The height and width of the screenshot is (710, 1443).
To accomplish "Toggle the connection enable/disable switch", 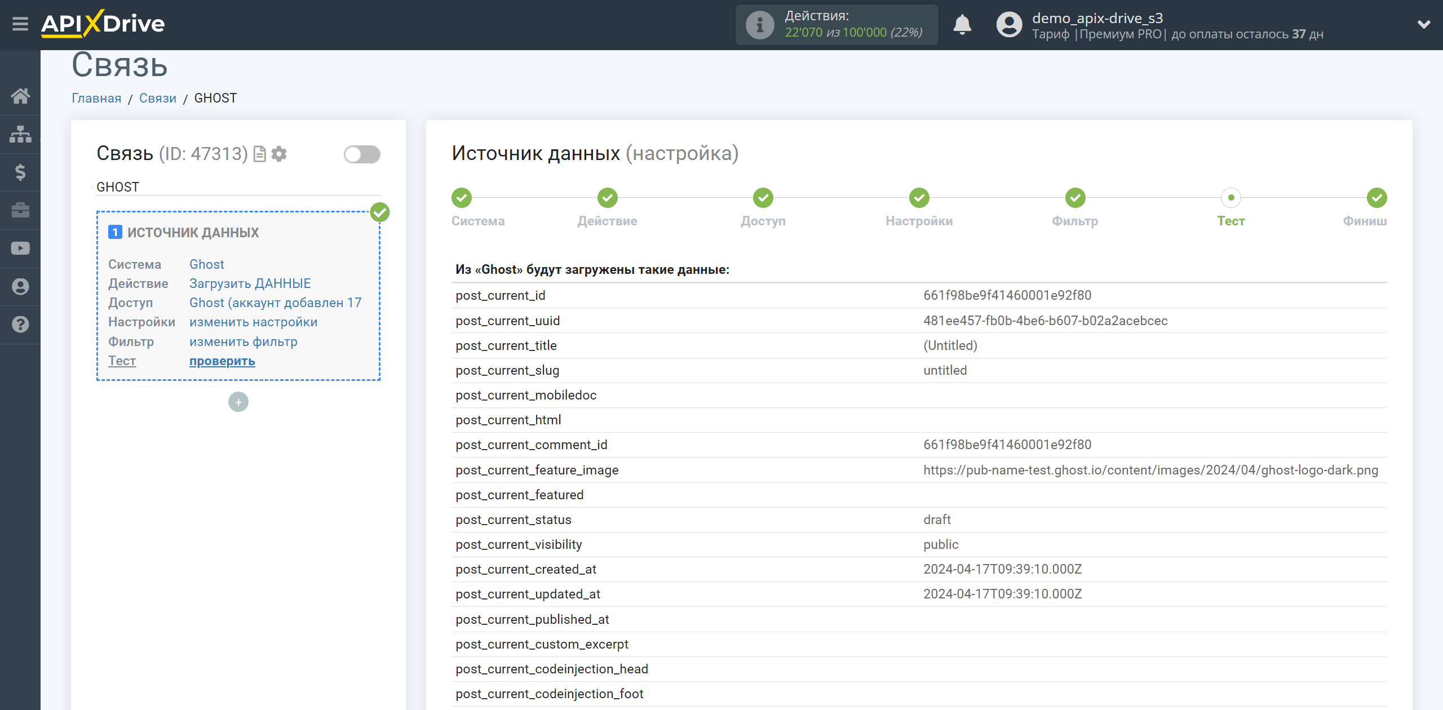I will coord(361,154).
